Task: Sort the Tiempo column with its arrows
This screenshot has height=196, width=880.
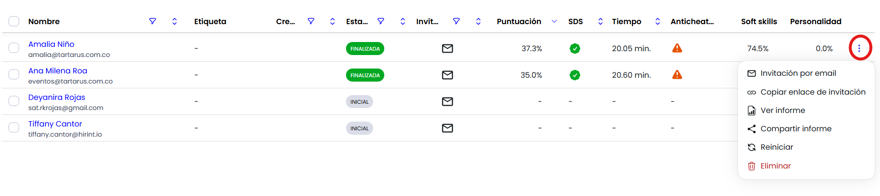Action: [658, 21]
